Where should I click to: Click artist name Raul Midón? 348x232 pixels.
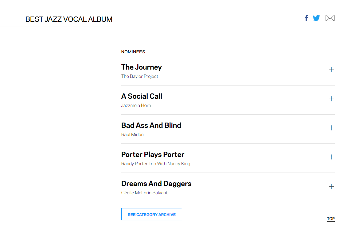point(132,135)
